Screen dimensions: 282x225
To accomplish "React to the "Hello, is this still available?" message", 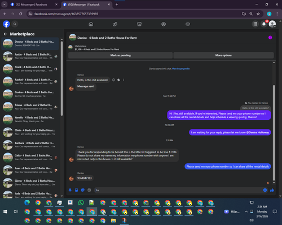I will tap(113, 80).
